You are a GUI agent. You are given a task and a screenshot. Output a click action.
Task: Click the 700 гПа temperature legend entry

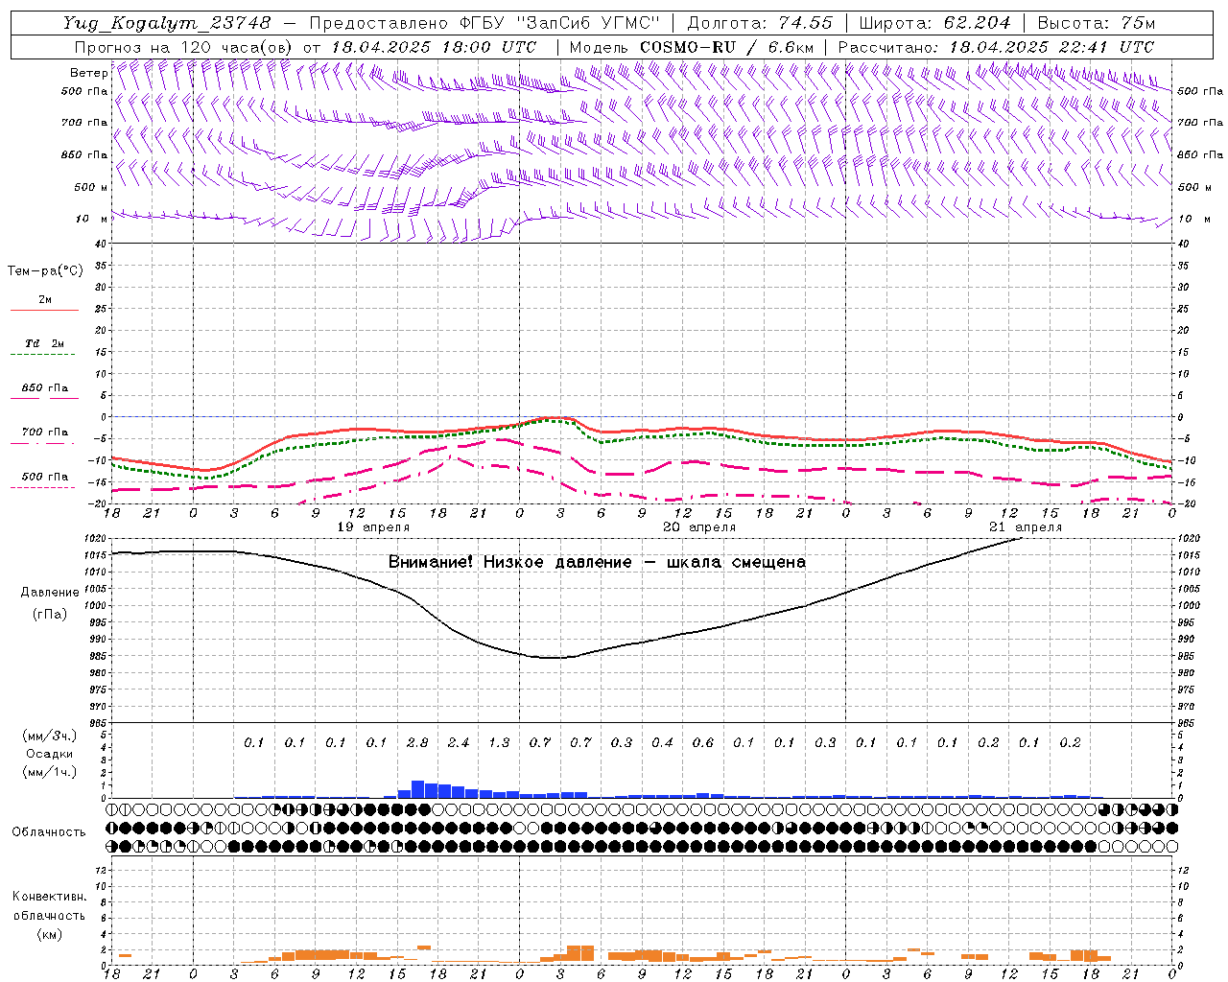tap(44, 433)
